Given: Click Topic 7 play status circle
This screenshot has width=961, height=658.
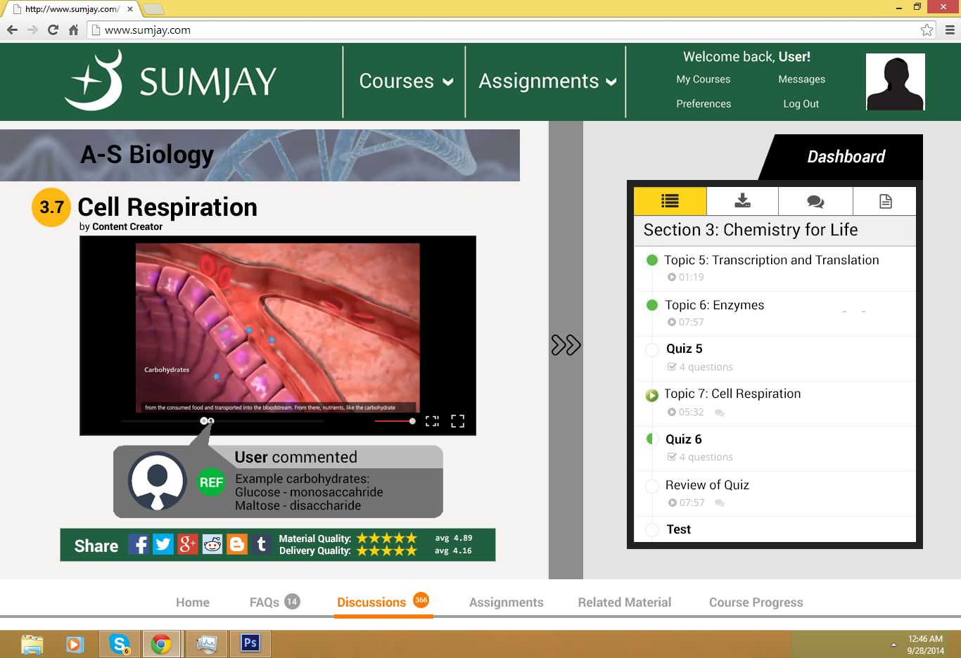Looking at the screenshot, I should (x=652, y=395).
